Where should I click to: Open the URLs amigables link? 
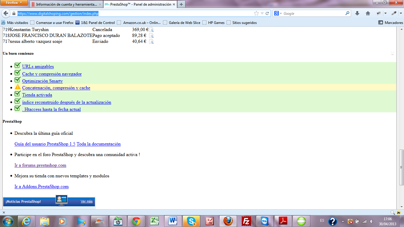[x=38, y=67]
